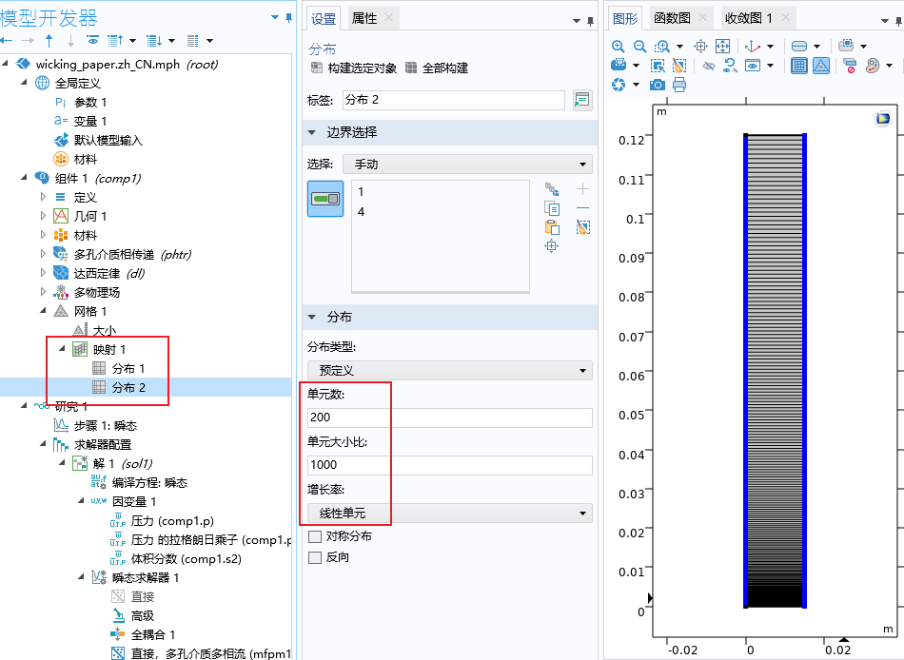Take a snapshot with the camera icon

pyautogui.click(x=658, y=85)
